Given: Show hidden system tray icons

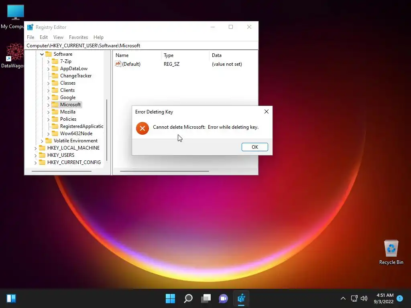Looking at the screenshot, I should [343, 298].
